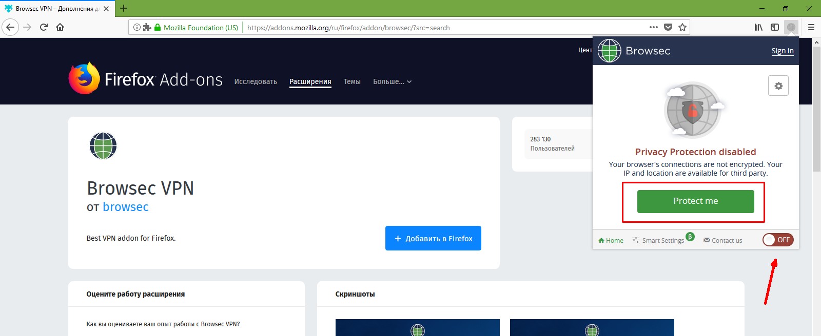Open the browser home page icon
821x336 pixels.
coord(60,27)
